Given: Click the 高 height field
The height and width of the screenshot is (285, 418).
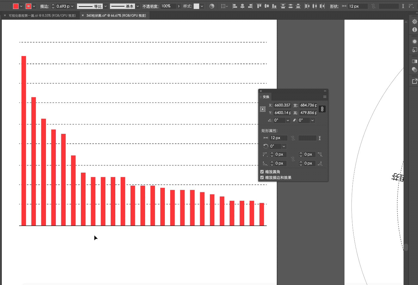Looking at the screenshot, I should click(x=308, y=113).
